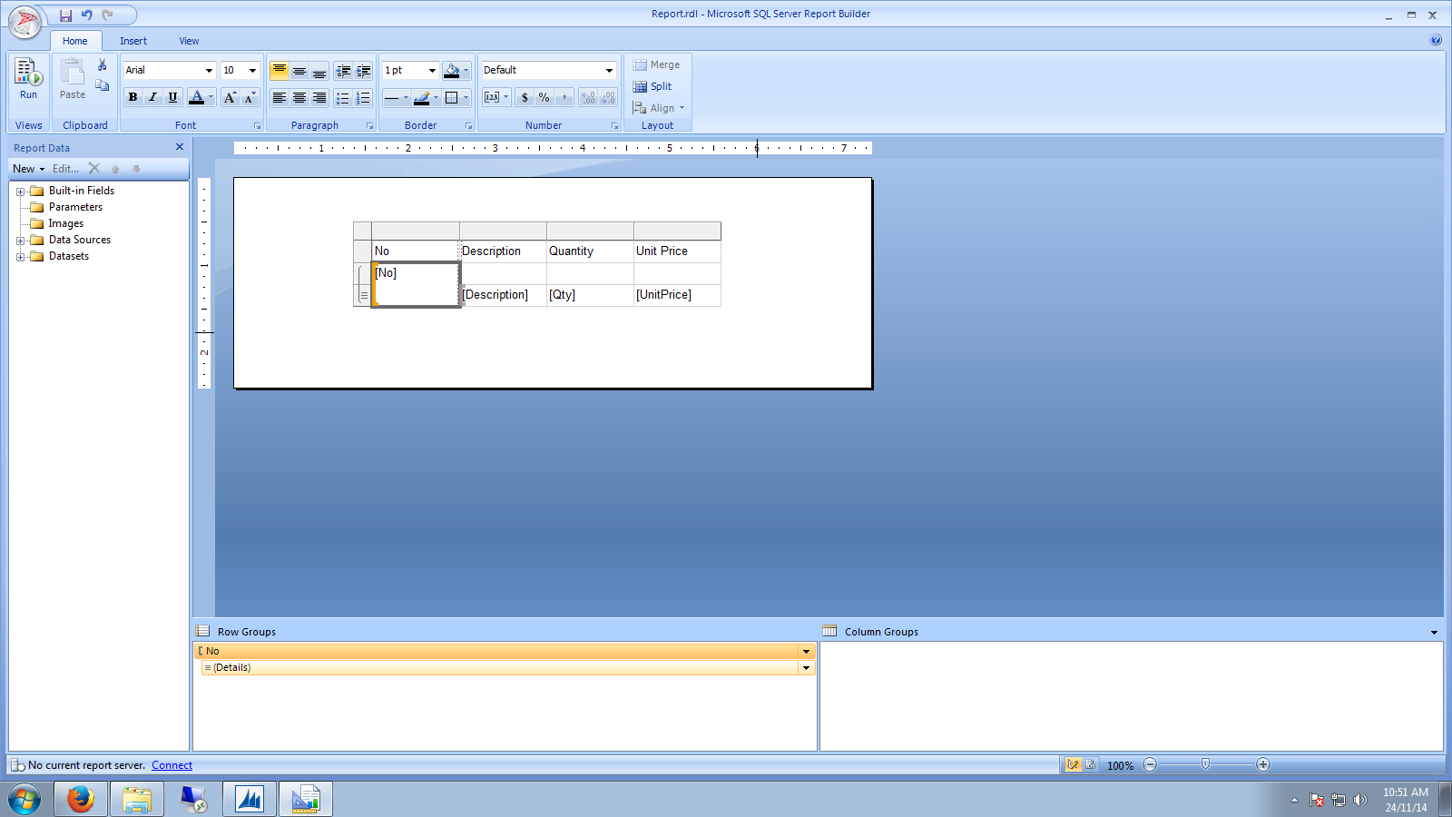The width and height of the screenshot is (1452, 817).
Task: Click the Run button to preview report
Action: click(x=28, y=80)
